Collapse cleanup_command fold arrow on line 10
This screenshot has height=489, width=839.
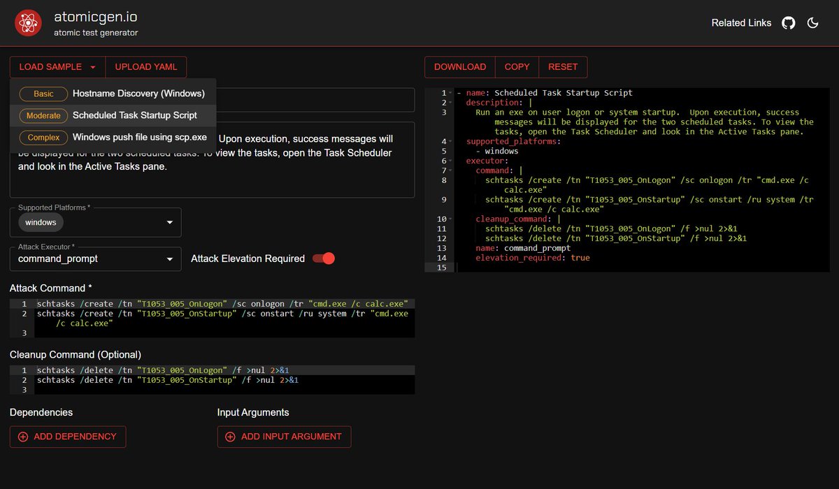(x=451, y=219)
